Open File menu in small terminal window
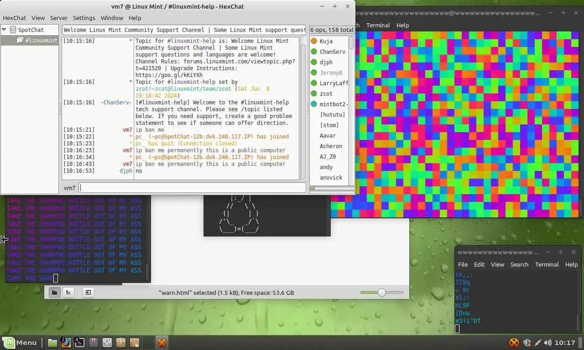 463,264
